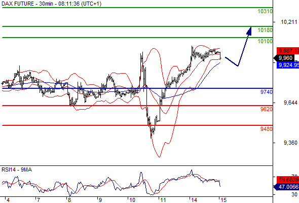
Task: Click the blue 9,924.95 moving average tag
Action: [x=288, y=65]
